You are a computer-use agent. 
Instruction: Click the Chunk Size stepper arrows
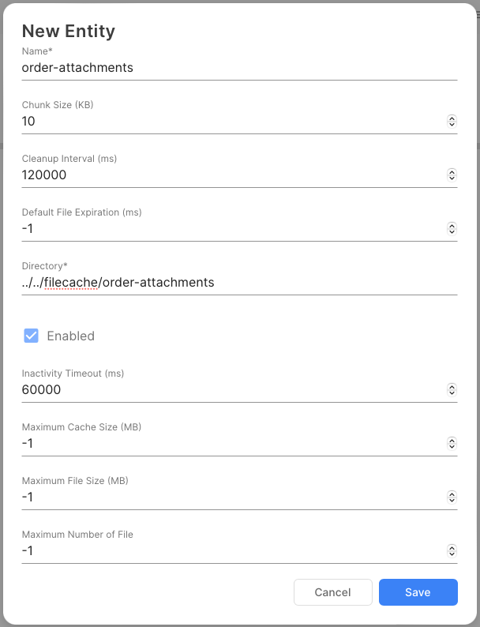452,122
